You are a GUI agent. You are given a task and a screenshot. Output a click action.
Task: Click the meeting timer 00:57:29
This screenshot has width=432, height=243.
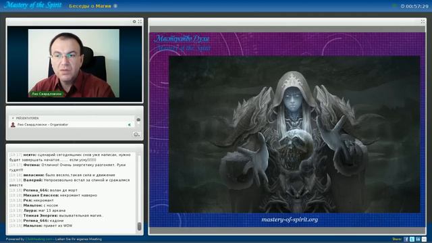pos(417,6)
